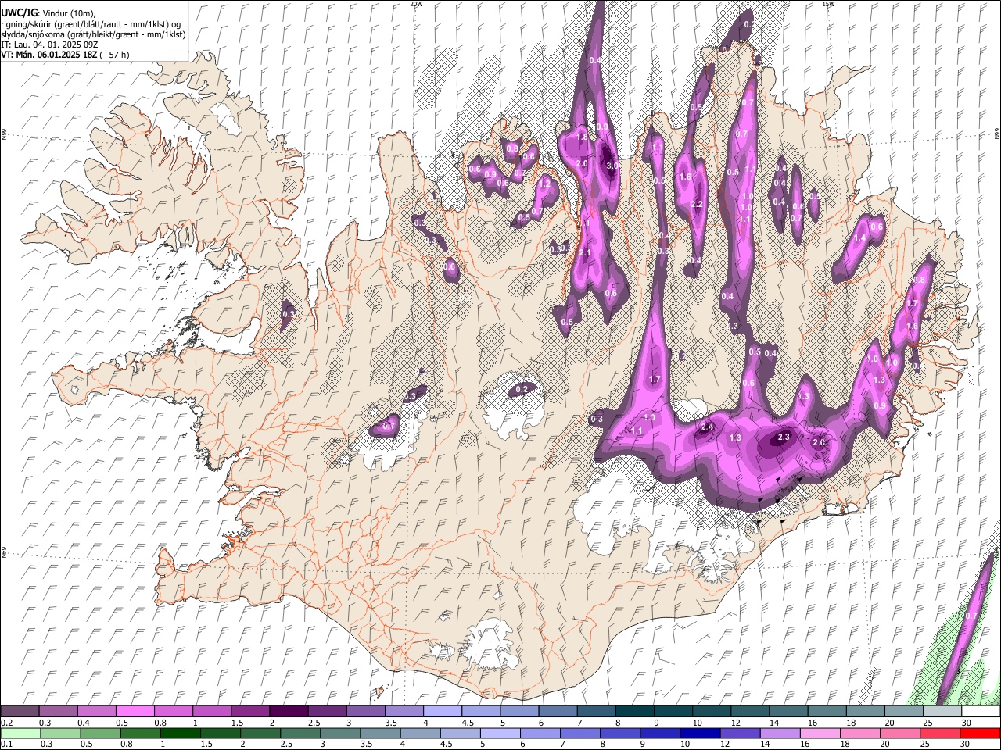The image size is (1001, 750).
Task: Select the upper scale swatch starting at 10
Action: pos(712,712)
